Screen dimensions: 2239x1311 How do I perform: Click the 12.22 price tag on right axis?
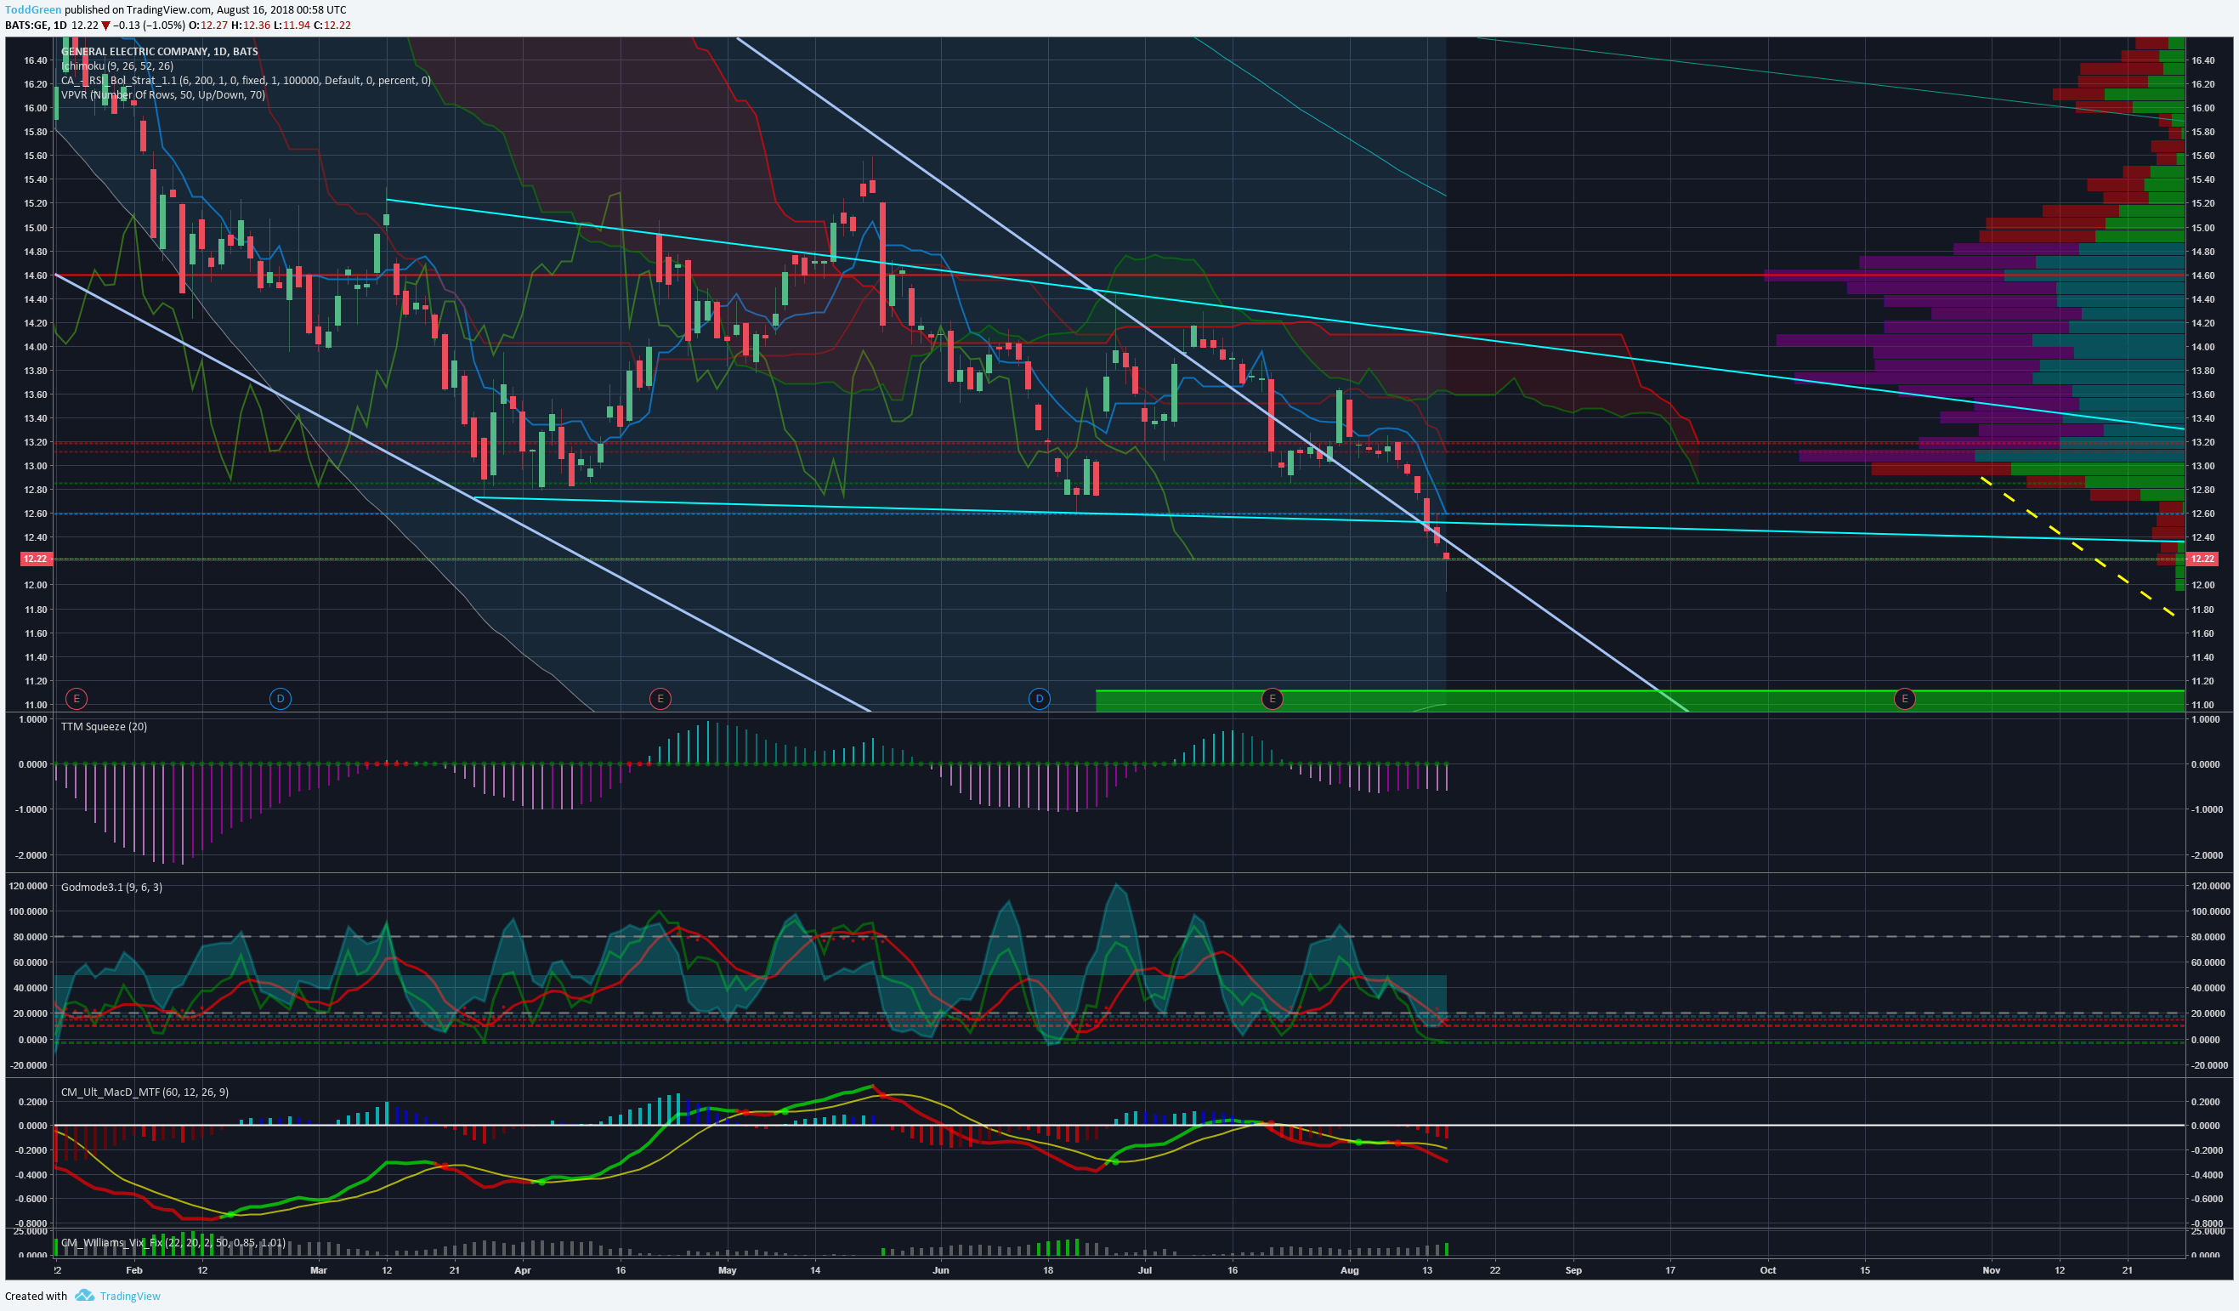(x=2202, y=559)
